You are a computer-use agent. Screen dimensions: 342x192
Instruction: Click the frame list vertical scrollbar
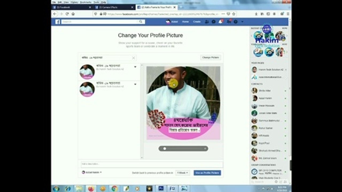pyautogui.click(x=142, y=111)
